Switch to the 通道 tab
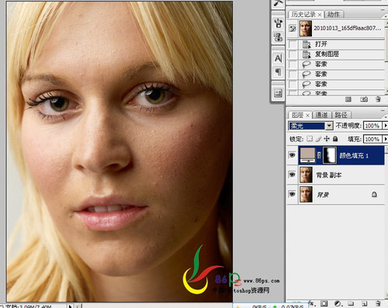Viewport: 388px width, 308px height. pyautogui.click(x=321, y=115)
